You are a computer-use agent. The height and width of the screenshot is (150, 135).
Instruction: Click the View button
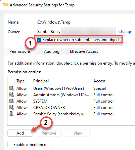click(78, 133)
